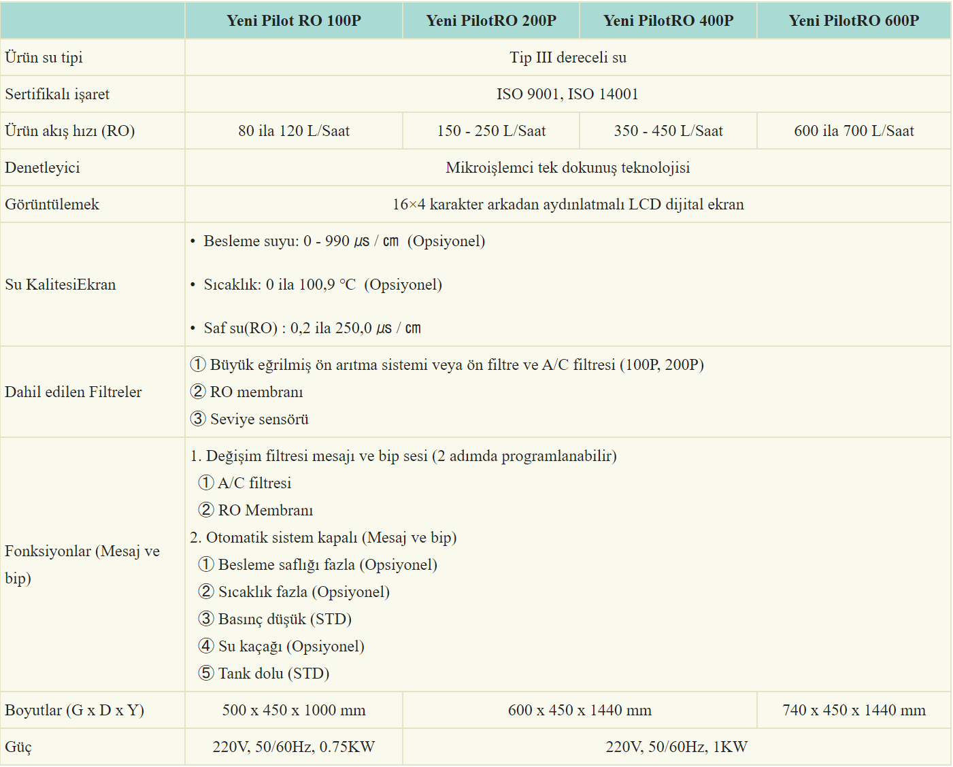Click the 'Sıcaklık fazla (Opsiyonel)' line
953x767 pixels.
coord(294,592)
